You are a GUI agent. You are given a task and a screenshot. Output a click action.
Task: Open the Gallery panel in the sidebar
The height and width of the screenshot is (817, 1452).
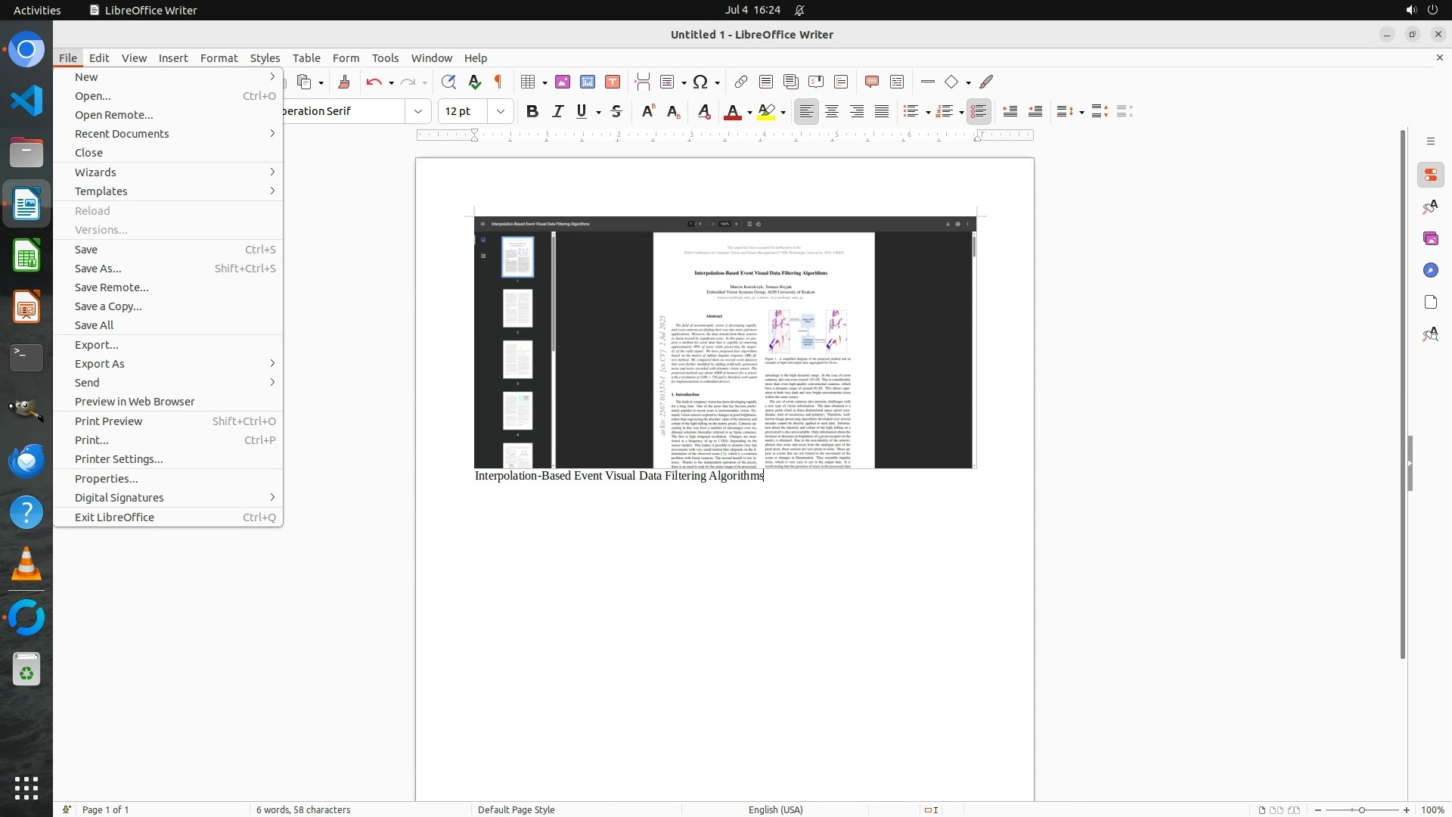tap(1430, 238)
